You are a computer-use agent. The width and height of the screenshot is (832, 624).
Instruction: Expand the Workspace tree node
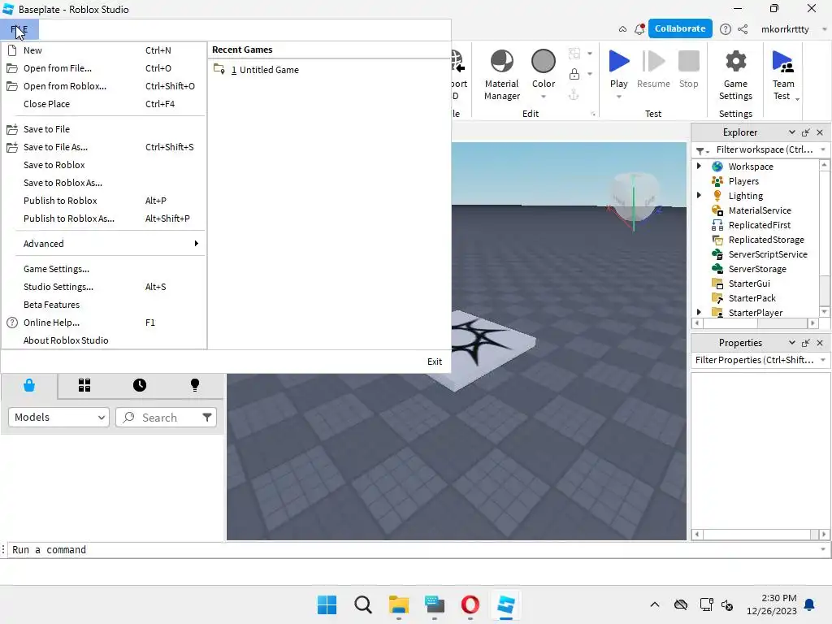coord(699,166)
